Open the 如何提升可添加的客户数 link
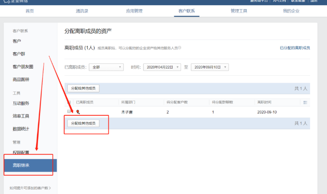This screenshot has height=194, width=327. tap(30, 188)
